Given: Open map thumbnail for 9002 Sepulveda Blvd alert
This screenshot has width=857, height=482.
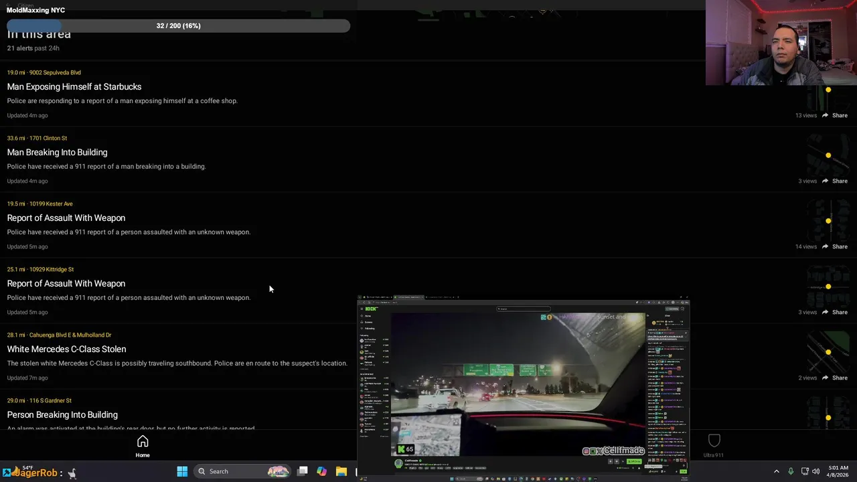Looking at the screenshot, I should click(828, 90).
